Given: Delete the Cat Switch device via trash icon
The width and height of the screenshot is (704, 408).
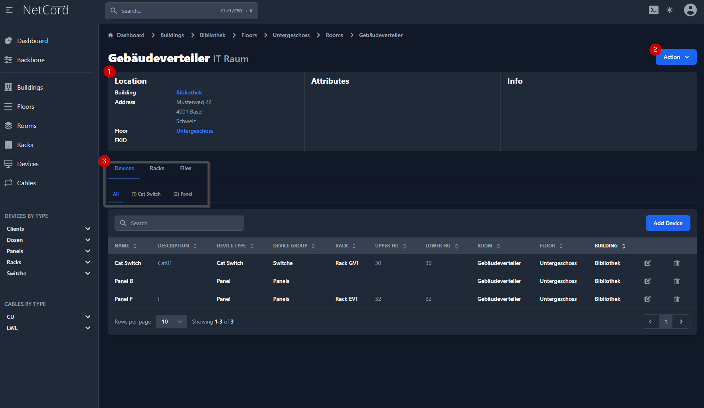Looking at the screenshot, I should pyautogui.click(x=677, y=263).
